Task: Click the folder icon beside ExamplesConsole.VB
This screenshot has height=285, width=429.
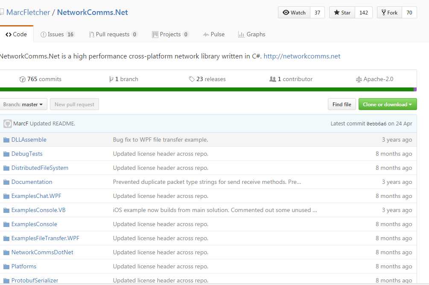Action: pyautogui.click(x=6, y=210)
